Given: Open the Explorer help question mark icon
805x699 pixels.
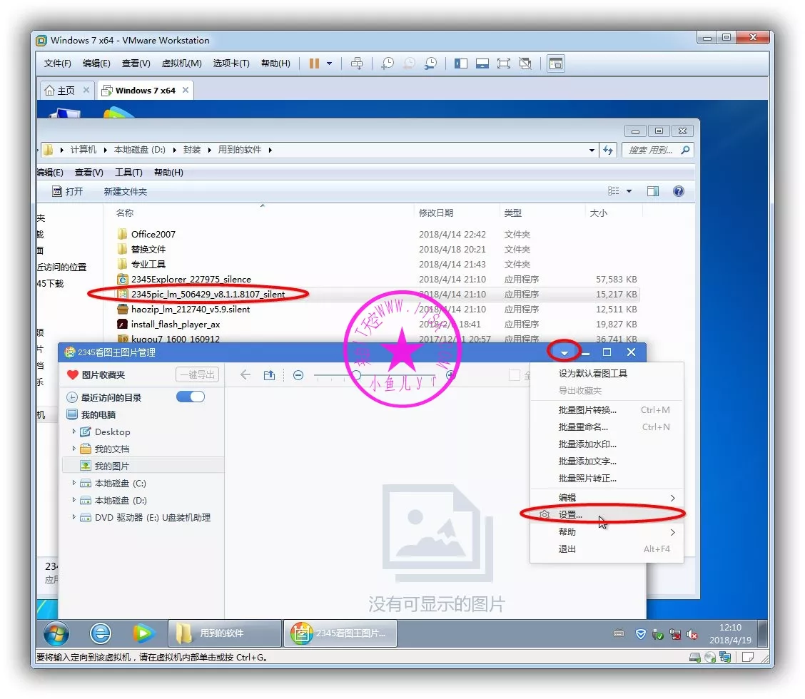Looking at the screenshot, I should tap(678, 191).
